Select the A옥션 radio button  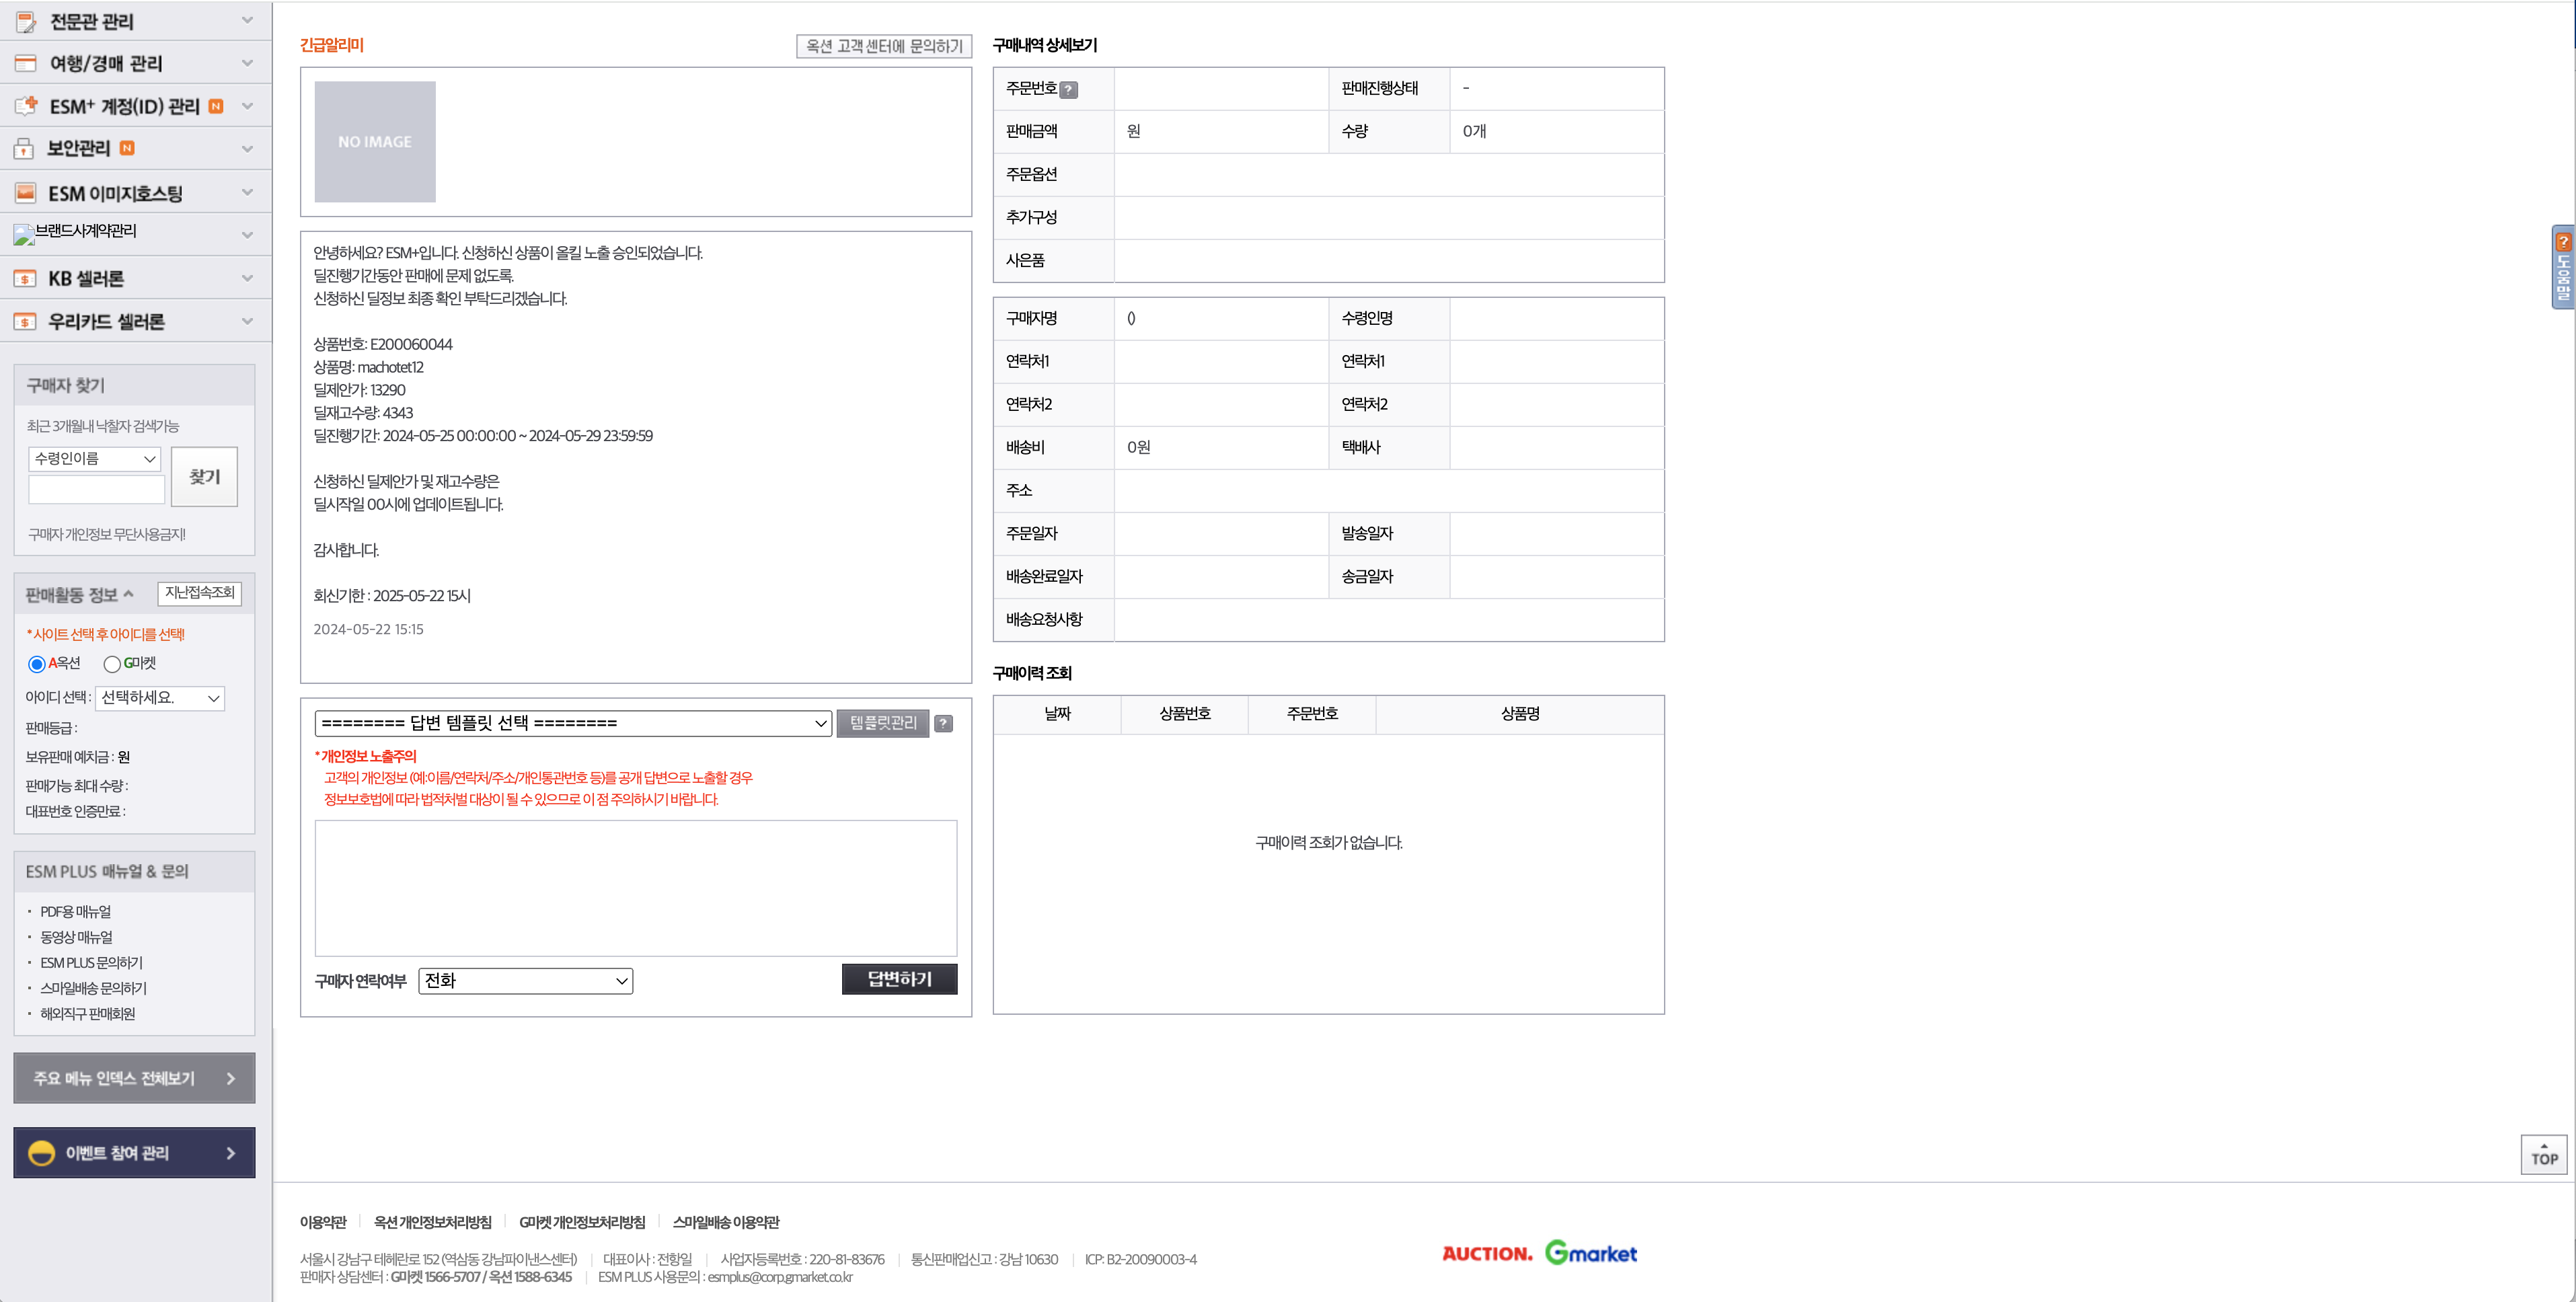tap(37, 664)
